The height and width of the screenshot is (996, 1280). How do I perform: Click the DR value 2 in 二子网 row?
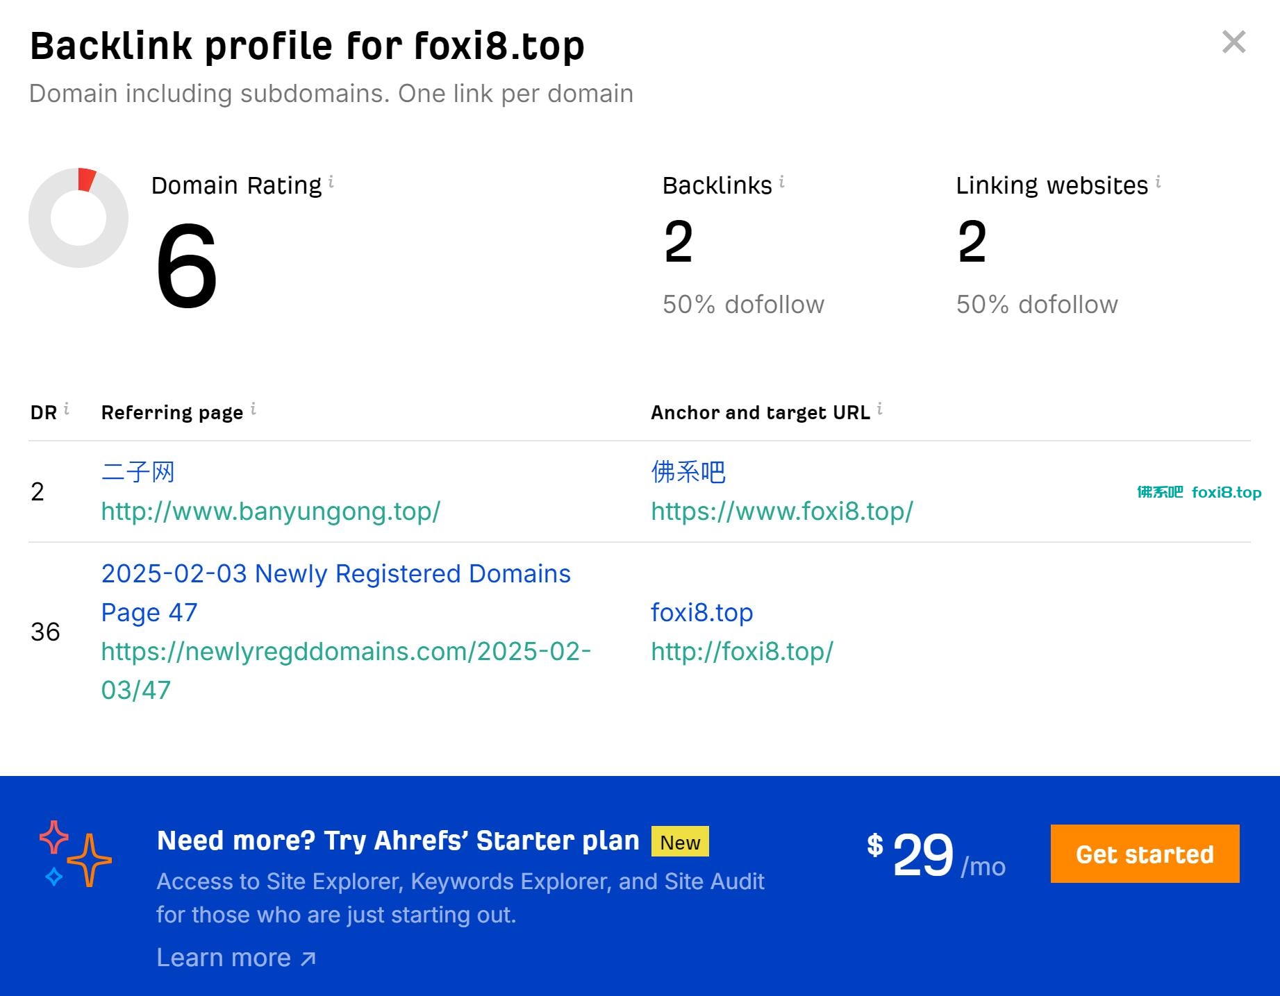click(38, 491)
